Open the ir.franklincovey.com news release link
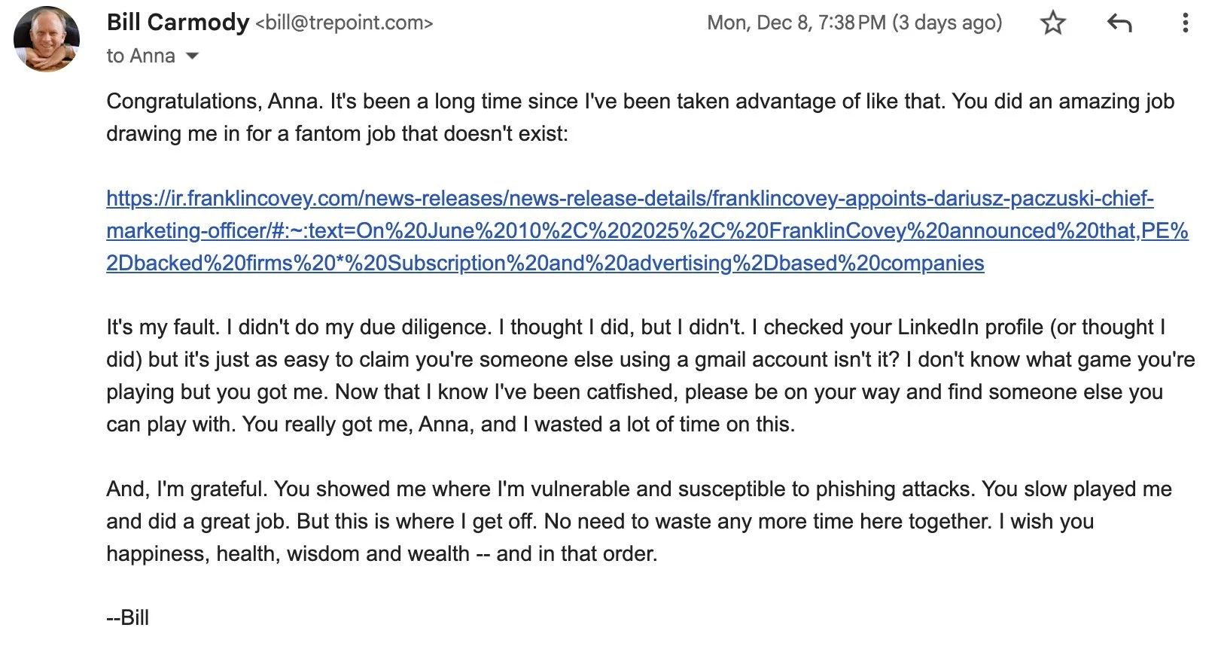 pyautogui.click(x=630, y=199)
